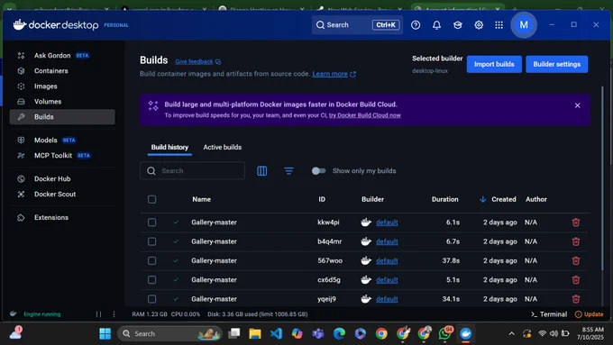Open Gallery-master build with ID b4q4mr

tap(214, 241)
